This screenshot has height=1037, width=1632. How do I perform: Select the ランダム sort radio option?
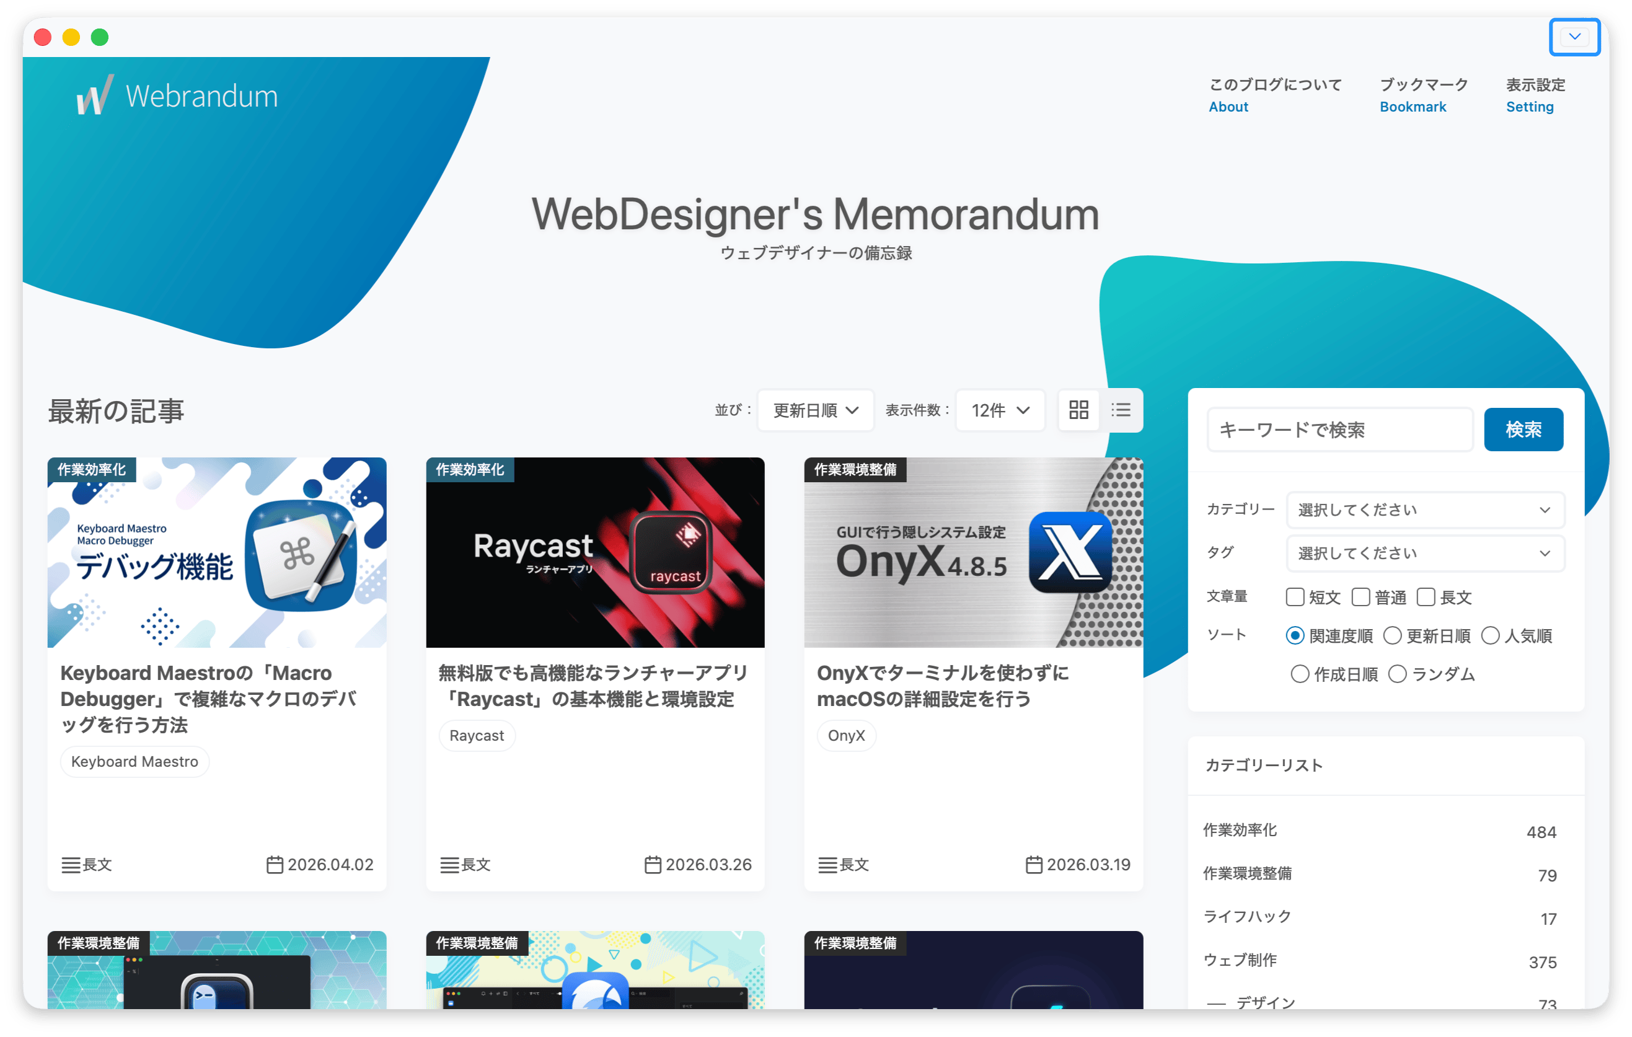click(1398, 674)
